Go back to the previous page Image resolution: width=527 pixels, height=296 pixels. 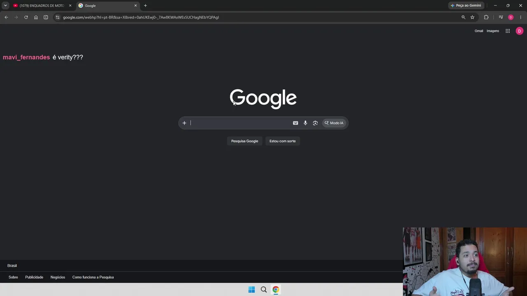pos(6,17)
